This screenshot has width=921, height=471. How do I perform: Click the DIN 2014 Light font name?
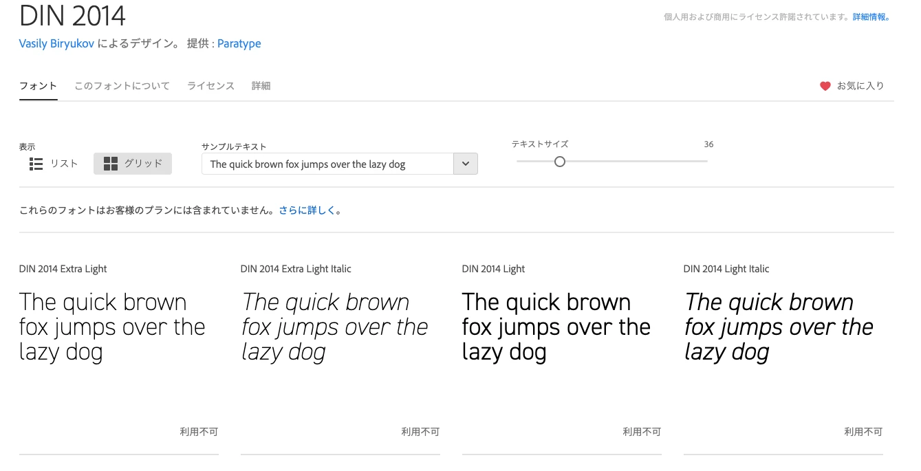[493, 269]
